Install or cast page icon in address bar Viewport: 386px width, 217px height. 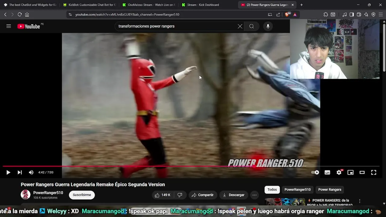pyautogui.click(x=270, y=14)
